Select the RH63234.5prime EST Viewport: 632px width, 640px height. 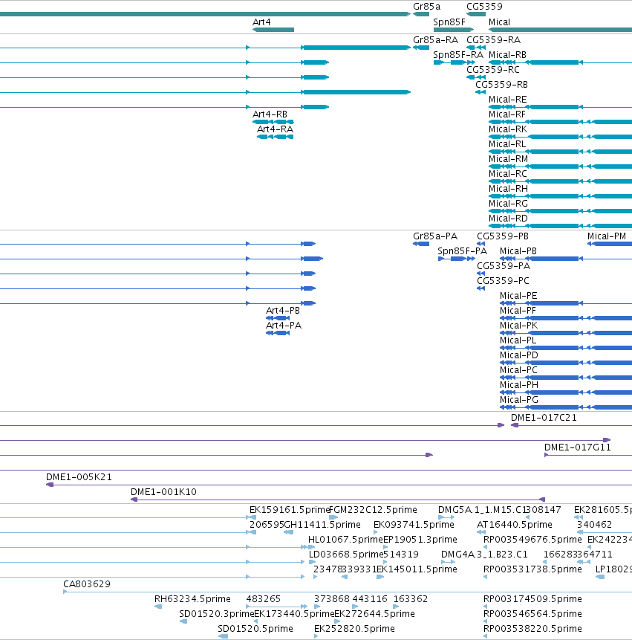click(x=158, y=607)
